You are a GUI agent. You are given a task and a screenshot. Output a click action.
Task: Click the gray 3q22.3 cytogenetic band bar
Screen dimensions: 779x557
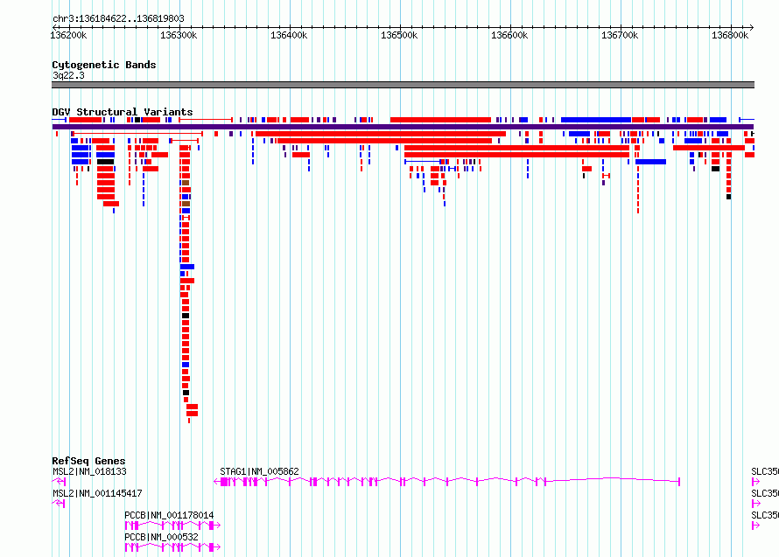click(x=403, y=85)
